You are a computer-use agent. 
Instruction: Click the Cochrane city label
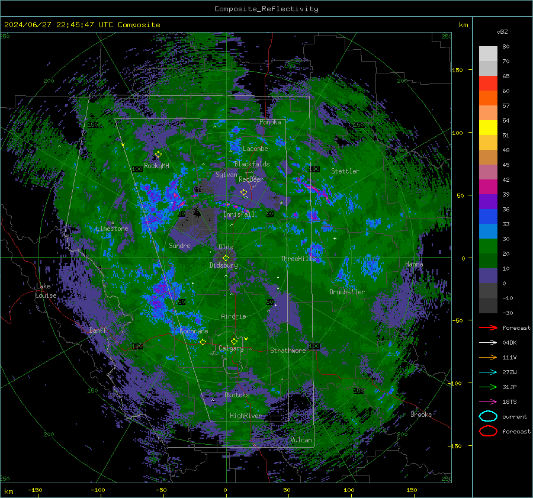click(194, 331)
